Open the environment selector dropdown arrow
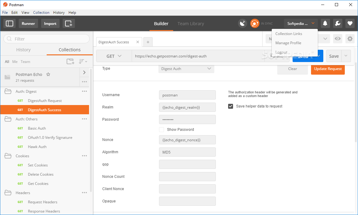The image size is (358, 215). (x=325, y=39)
